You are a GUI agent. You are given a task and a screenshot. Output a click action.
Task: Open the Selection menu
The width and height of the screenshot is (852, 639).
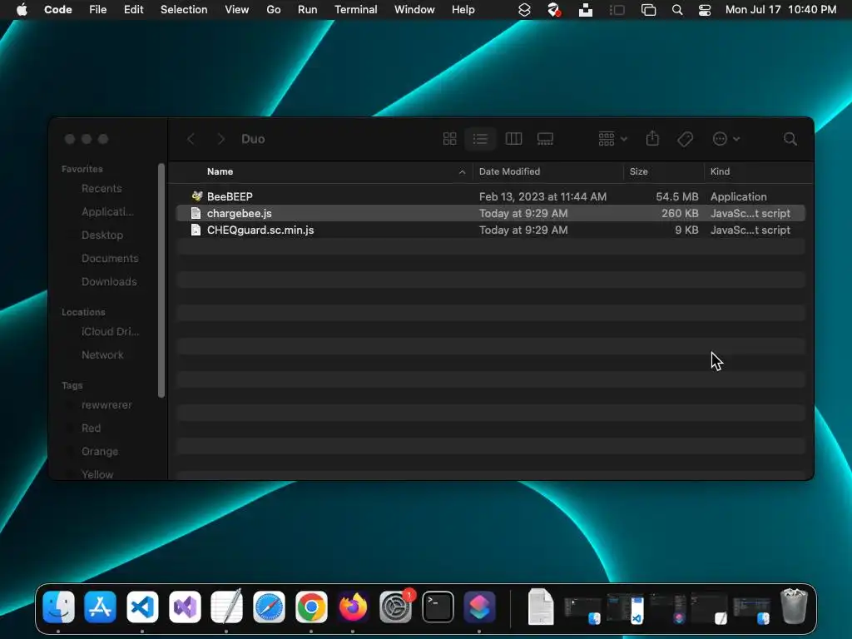coord(184,10)
